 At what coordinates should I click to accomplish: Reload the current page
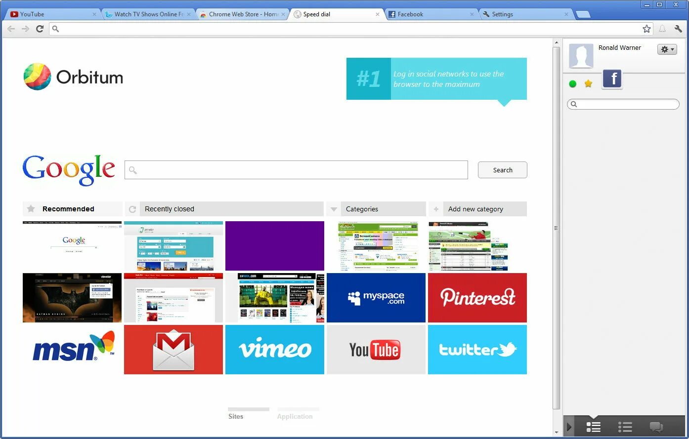(40, 29)
